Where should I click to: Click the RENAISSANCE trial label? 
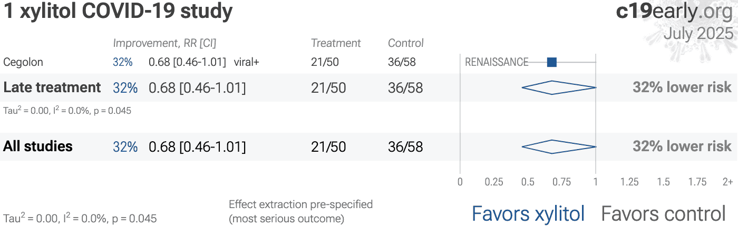[x=496, y=62]
